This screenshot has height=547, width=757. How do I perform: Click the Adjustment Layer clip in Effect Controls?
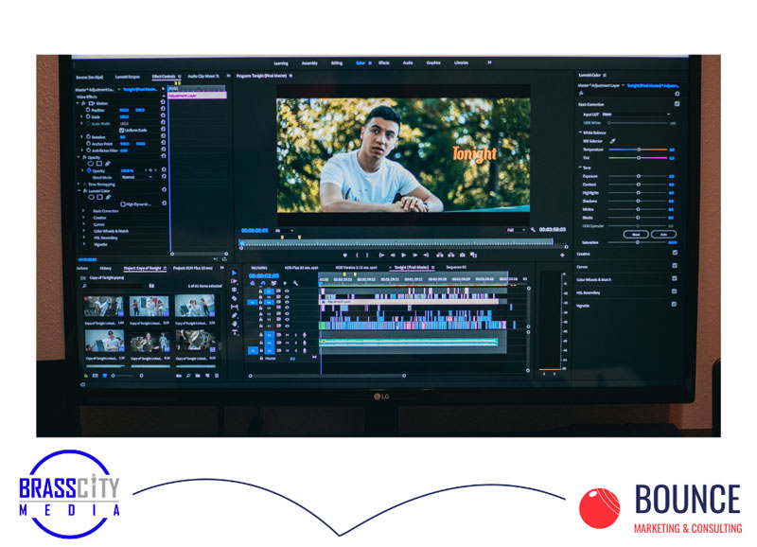click(197, 96)
